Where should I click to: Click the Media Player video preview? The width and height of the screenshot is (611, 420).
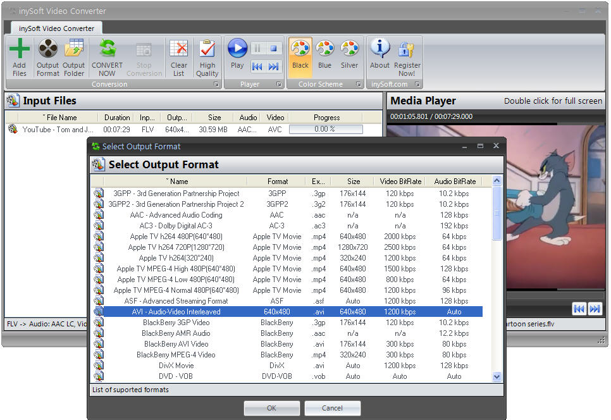tap(555, 206)
